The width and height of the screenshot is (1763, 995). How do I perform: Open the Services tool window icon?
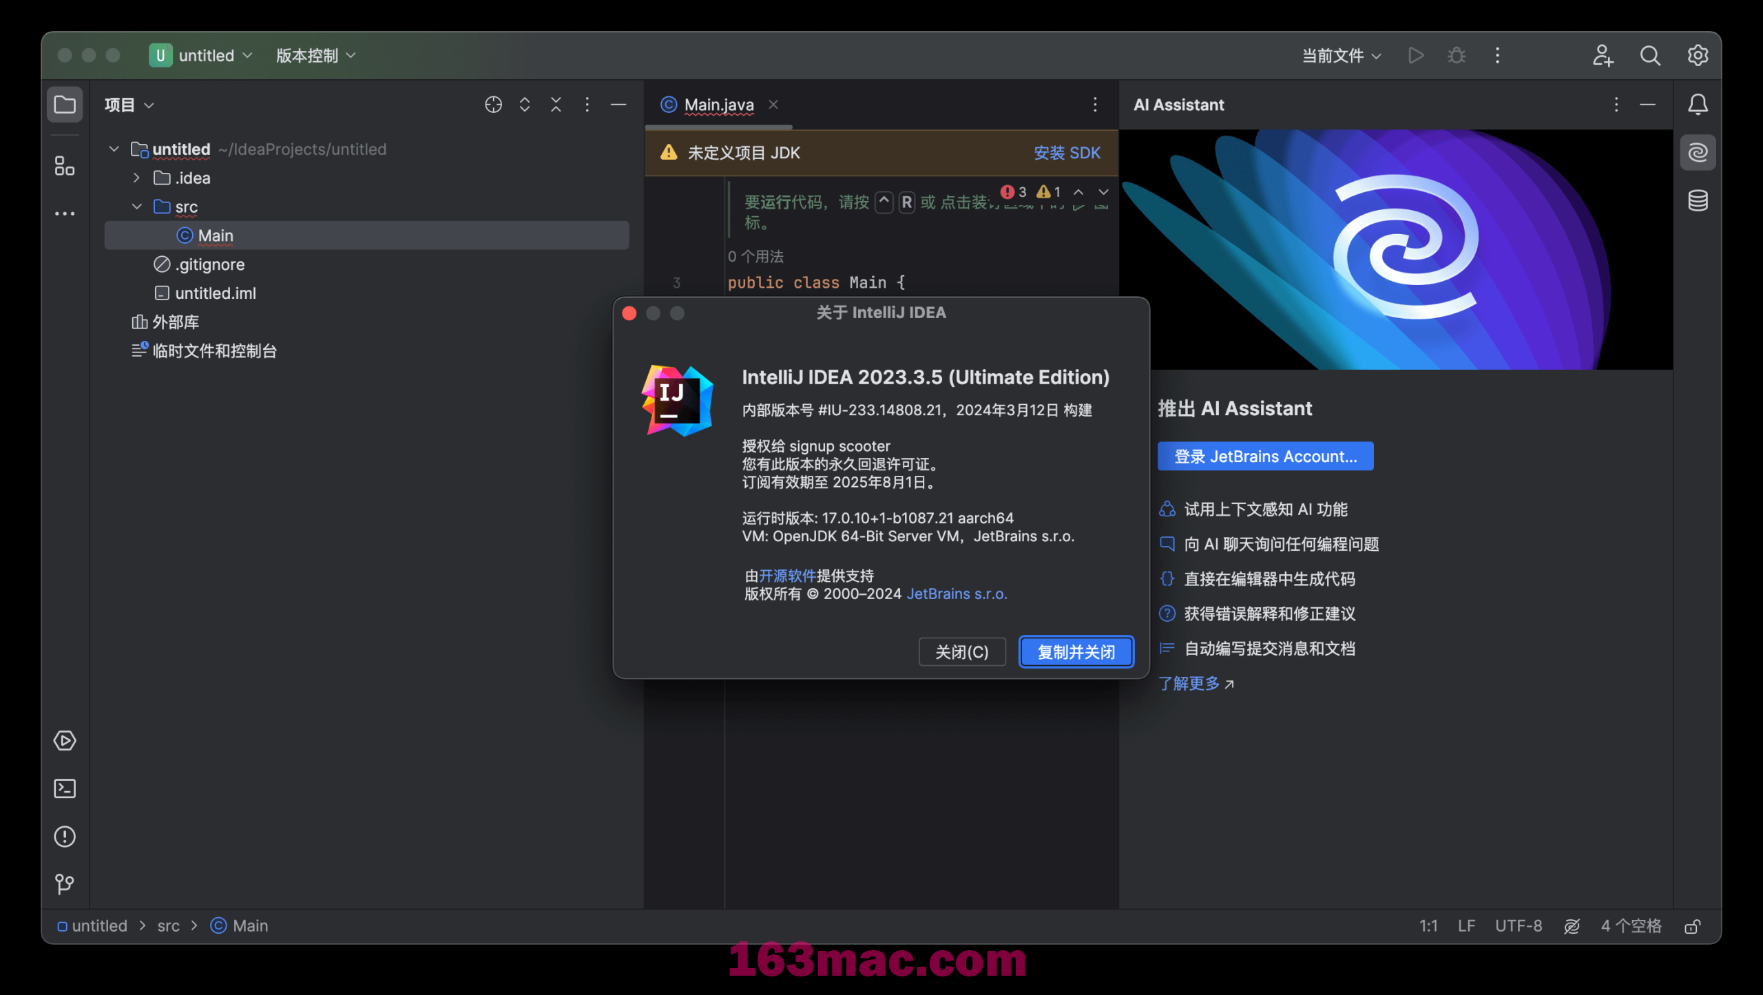pos(65,741)
